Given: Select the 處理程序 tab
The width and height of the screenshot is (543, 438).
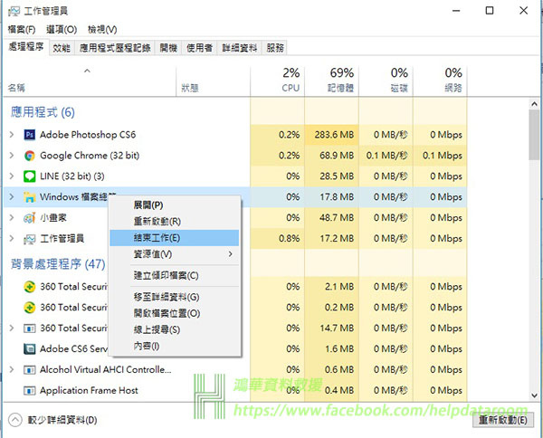Looking at the screenshot, I should point(25,47).
